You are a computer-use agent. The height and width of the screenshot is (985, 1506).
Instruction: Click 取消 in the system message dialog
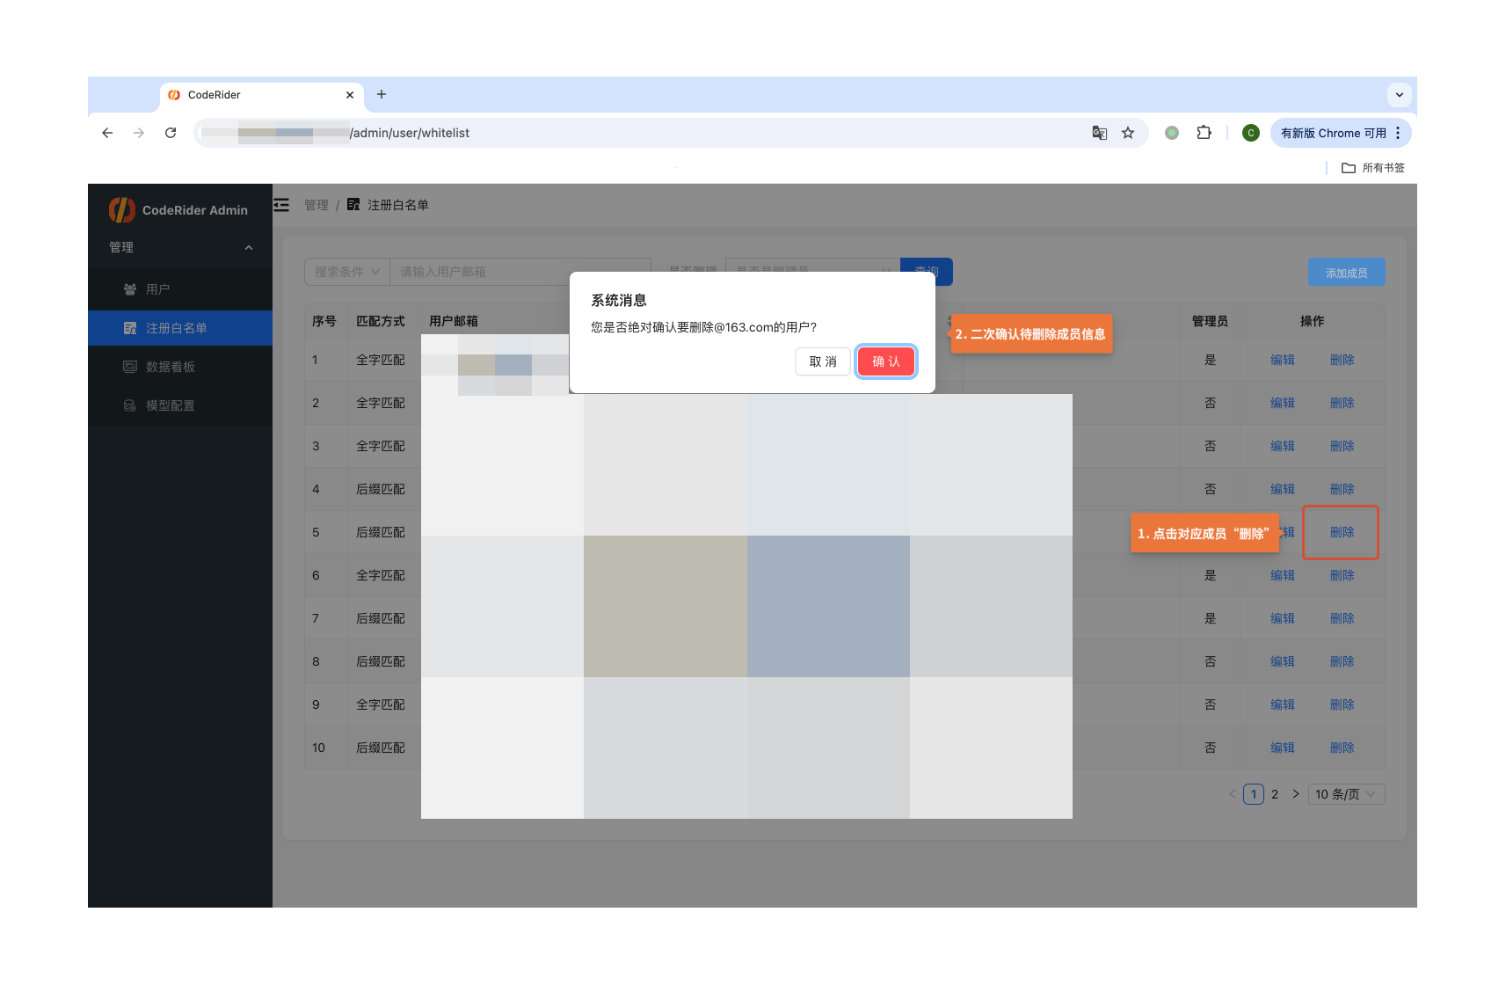[x=823, y=361]
